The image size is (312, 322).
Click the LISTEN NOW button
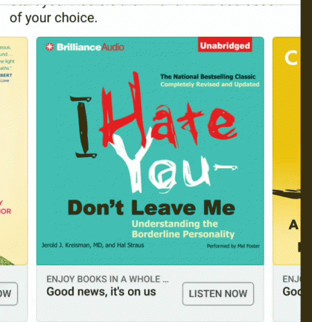[x=218, y=294]
